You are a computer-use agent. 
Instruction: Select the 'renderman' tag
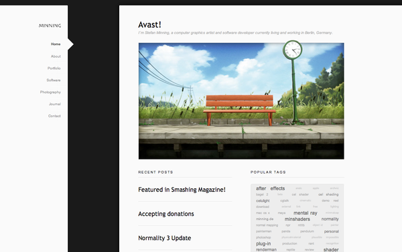266,250
